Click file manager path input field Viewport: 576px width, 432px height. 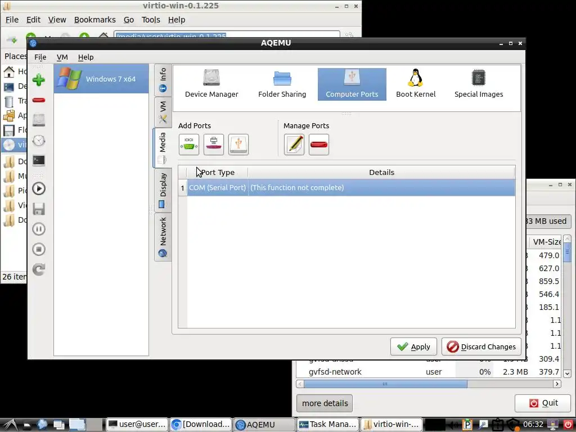click(227, 35)
